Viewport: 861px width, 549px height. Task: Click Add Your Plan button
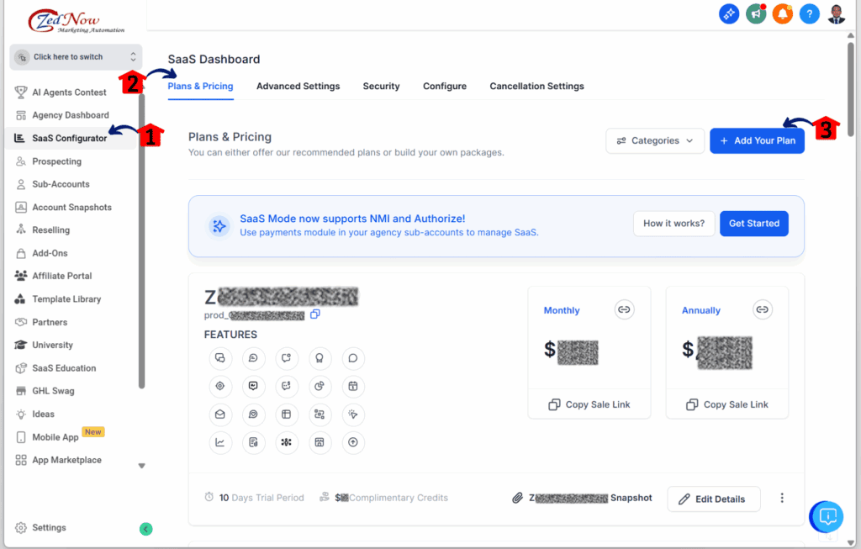758,141
